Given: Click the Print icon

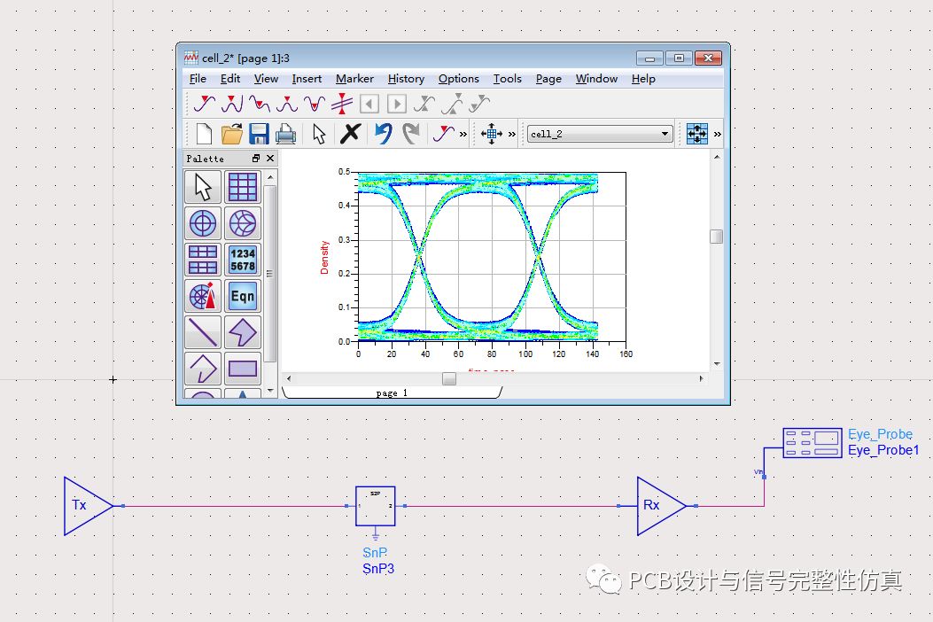Looking at the screenshot, I should tap(285, 134).
